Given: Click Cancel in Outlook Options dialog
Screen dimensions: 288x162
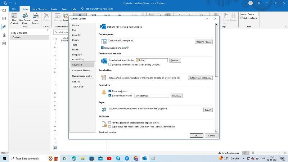Looking at the screenshot, I should pyautogui.click(x=211, y=136).
